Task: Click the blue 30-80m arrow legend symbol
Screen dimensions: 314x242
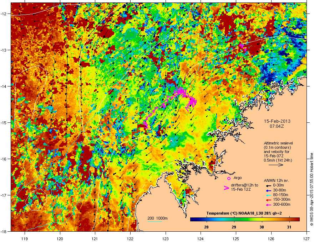Action: [x=268, y=190]
